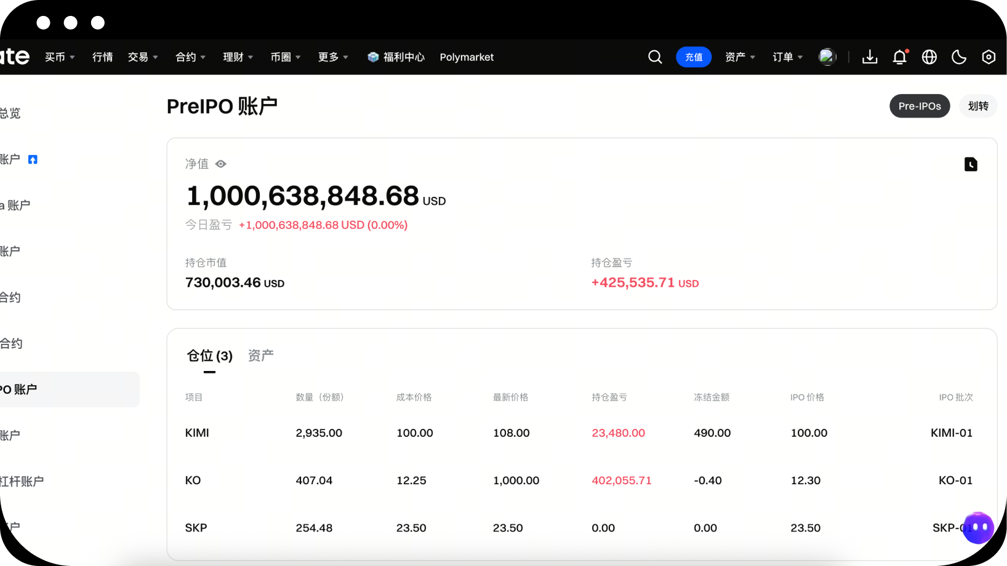Click the 成本价格 column header
This screenshot has height=566, width=1007.
point(414,397)
